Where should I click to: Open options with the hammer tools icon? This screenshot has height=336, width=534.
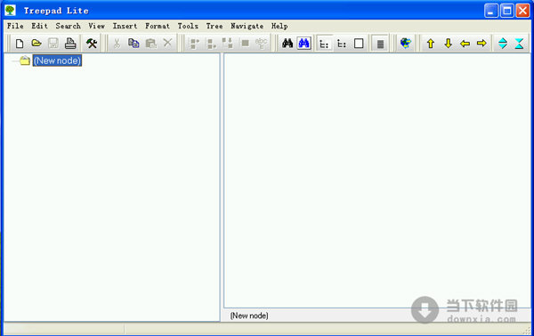pos(92,44)
